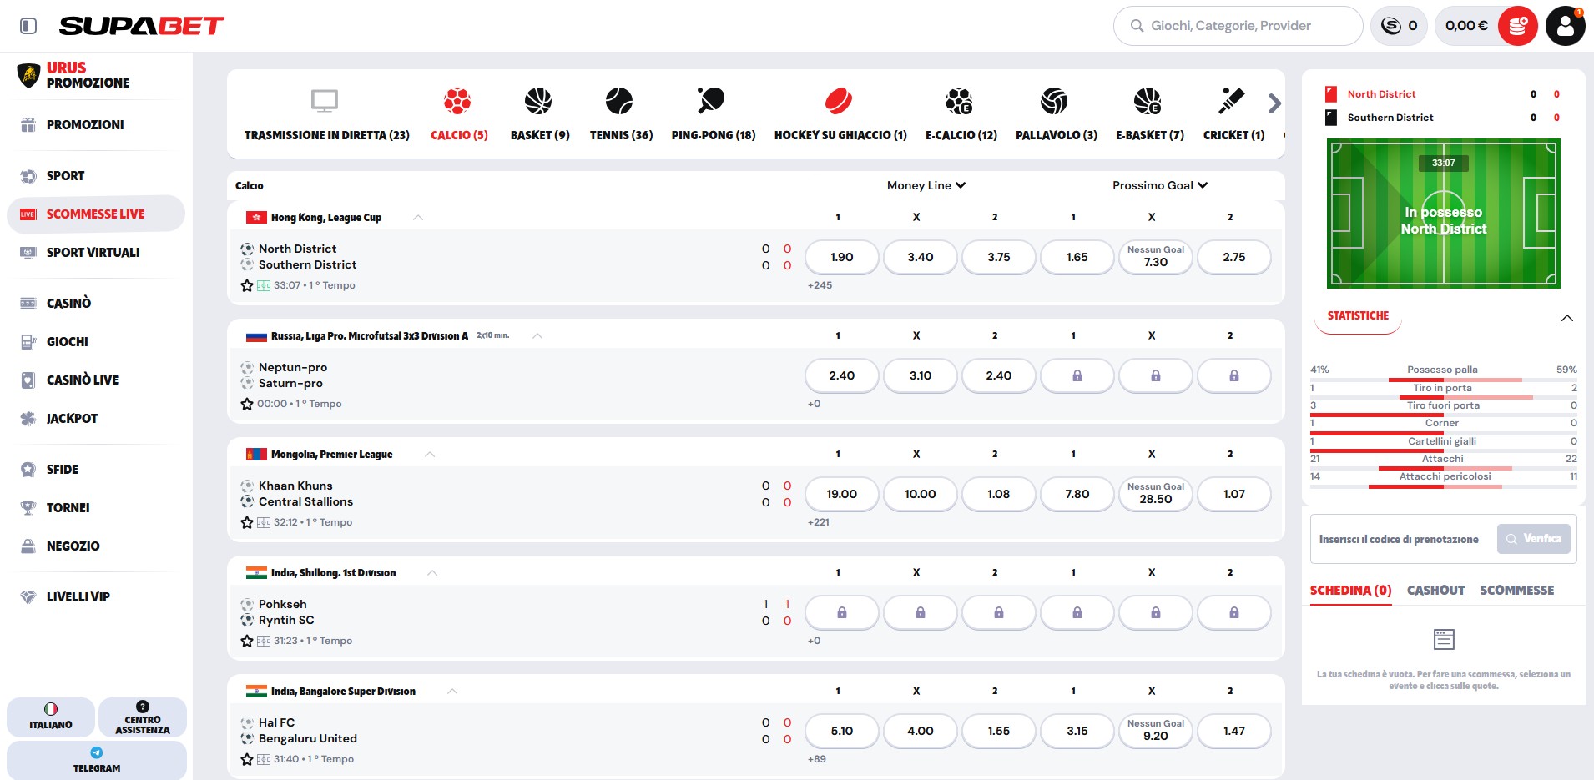Favorite the Hal FC match star
Screen dimensions: 1594x780
click(x=247, y=759)
